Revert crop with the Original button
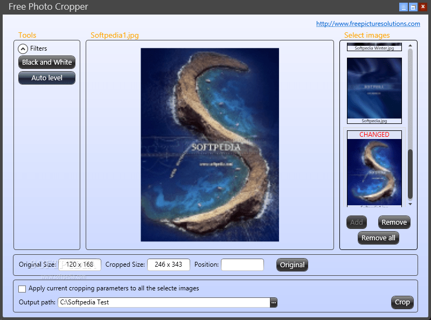This screenshot has height=320, width=431. [292, 265]
